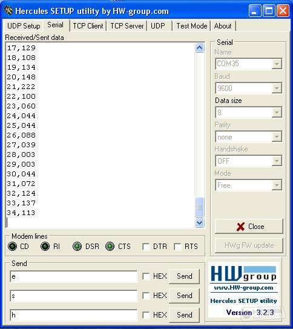Click the red X icon on Close button
The width and height of the screenshot is (293, 329).
(x=240, y=227)
